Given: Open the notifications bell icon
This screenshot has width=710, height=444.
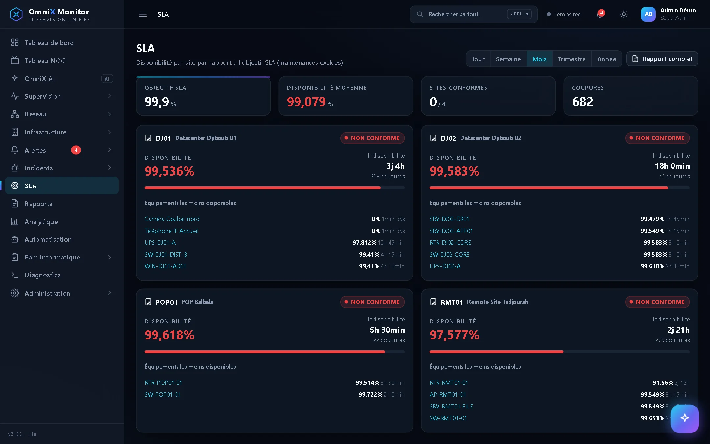Looking at the screenshot, I should [x=600, y=14].
